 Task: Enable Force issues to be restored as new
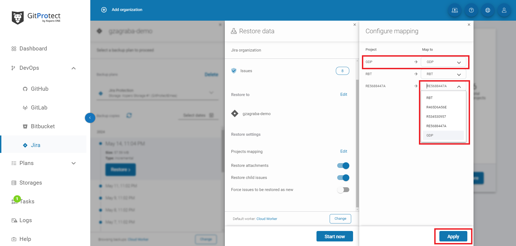343,190
